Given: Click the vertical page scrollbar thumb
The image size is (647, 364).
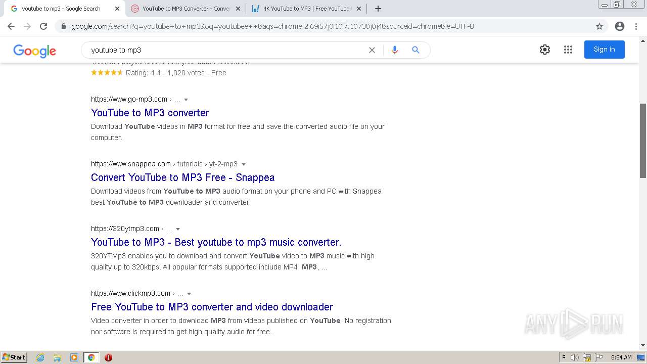Looking at the screenshot, I should (643, 141).
